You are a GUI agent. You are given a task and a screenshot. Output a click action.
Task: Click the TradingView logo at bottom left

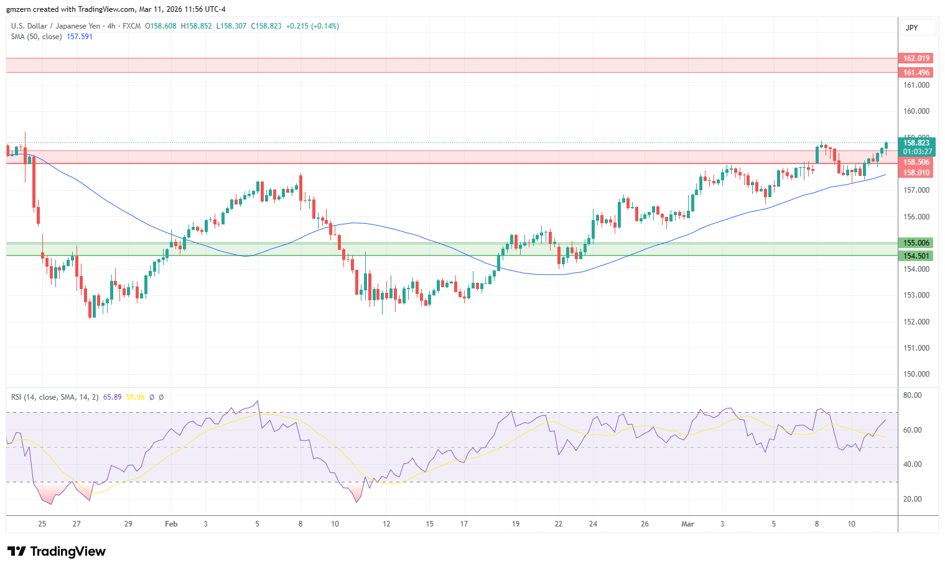tap(56, 551)
